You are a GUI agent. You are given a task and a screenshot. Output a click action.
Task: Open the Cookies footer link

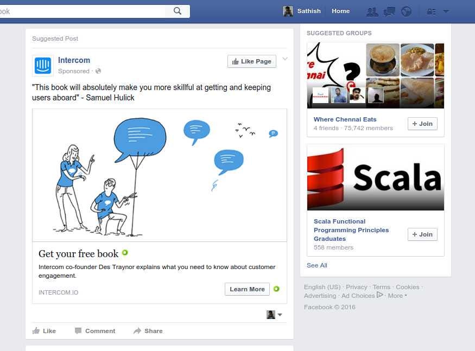click(x=408, y=287)
